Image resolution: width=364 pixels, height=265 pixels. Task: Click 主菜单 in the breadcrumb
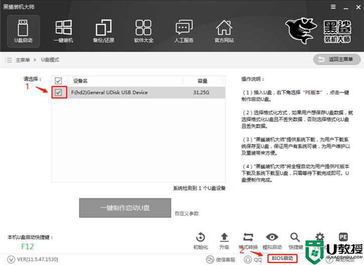click(x=23, y=60)
